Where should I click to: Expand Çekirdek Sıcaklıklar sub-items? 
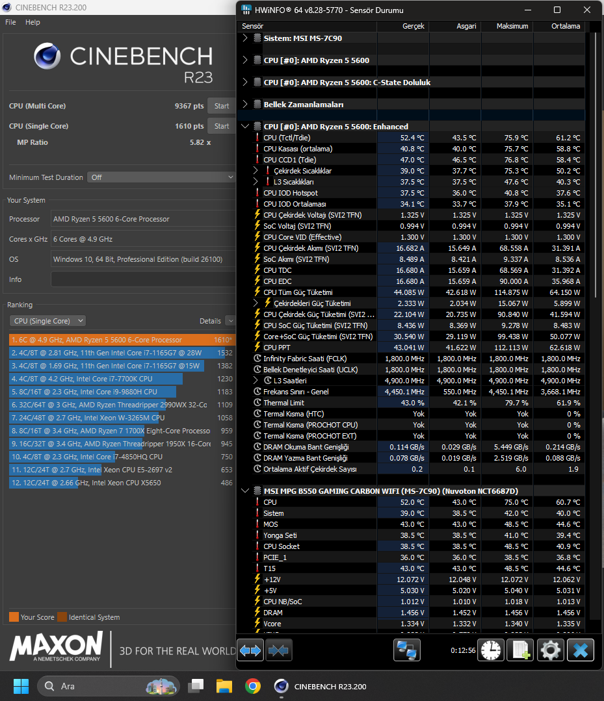tap(256, 171)
